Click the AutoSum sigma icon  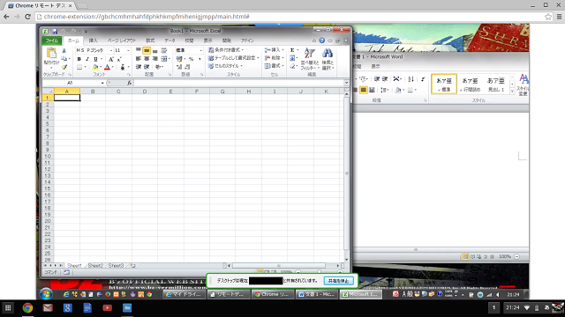292,50
